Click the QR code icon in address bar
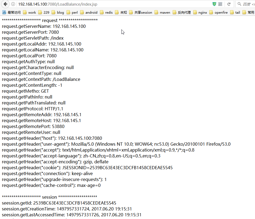 click(220, 4)
